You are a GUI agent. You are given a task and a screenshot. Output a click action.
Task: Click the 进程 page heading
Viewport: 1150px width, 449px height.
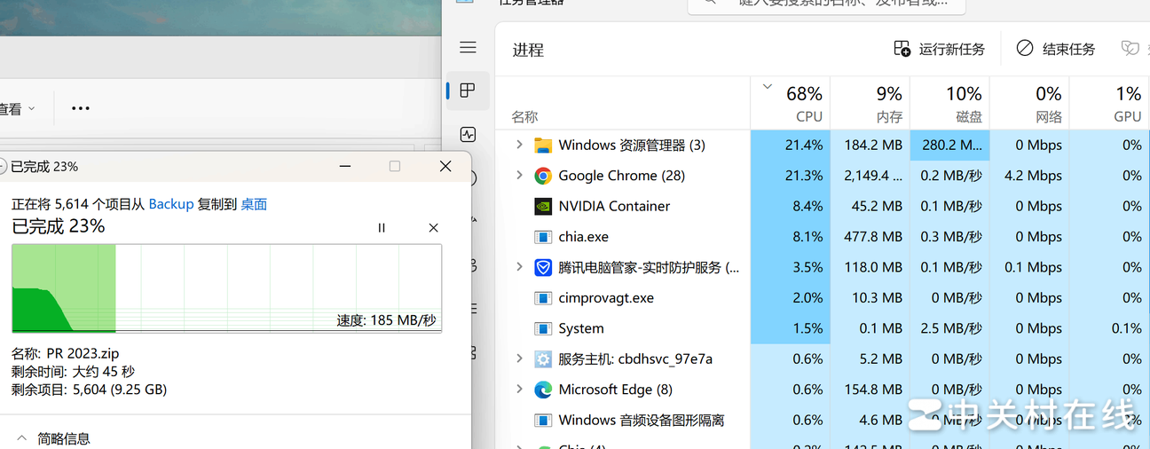pos(528,50)
